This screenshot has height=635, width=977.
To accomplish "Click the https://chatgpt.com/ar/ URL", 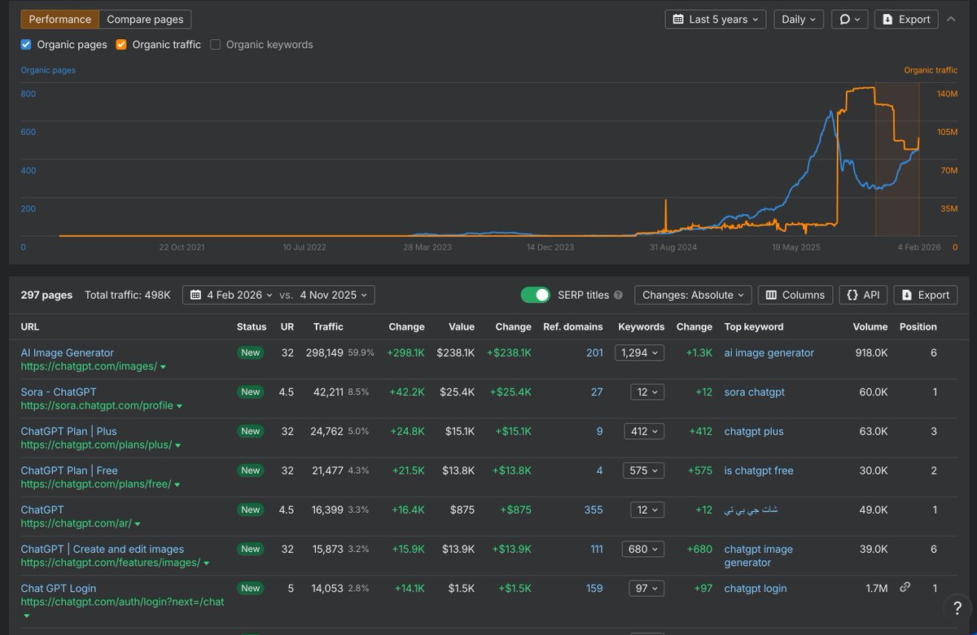I will 76,523.
